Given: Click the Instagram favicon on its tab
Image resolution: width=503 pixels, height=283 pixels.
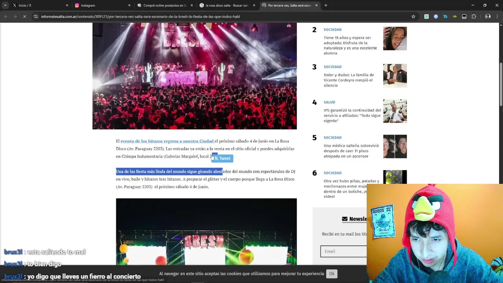Looking at the screenshot, I should point(77,6).
